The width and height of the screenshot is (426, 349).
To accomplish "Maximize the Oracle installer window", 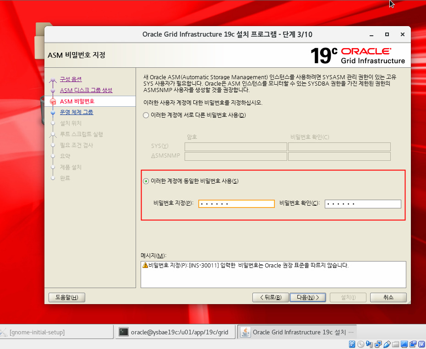I will [x=387, y=34].
